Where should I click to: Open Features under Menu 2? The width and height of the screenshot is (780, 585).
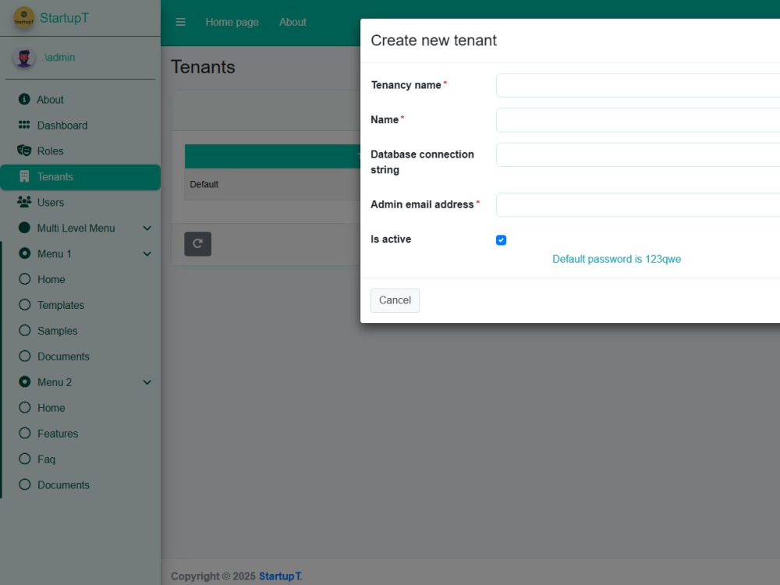pos(80,434)
